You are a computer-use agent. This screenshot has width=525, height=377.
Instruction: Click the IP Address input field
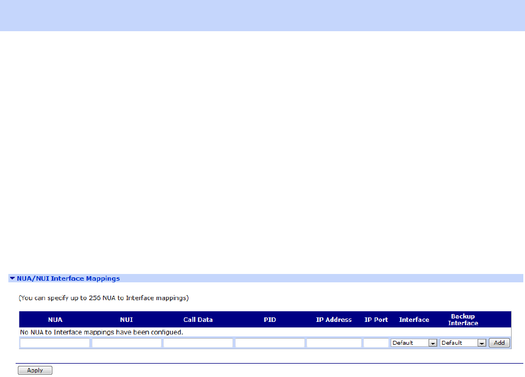click(x=334, y=343)
